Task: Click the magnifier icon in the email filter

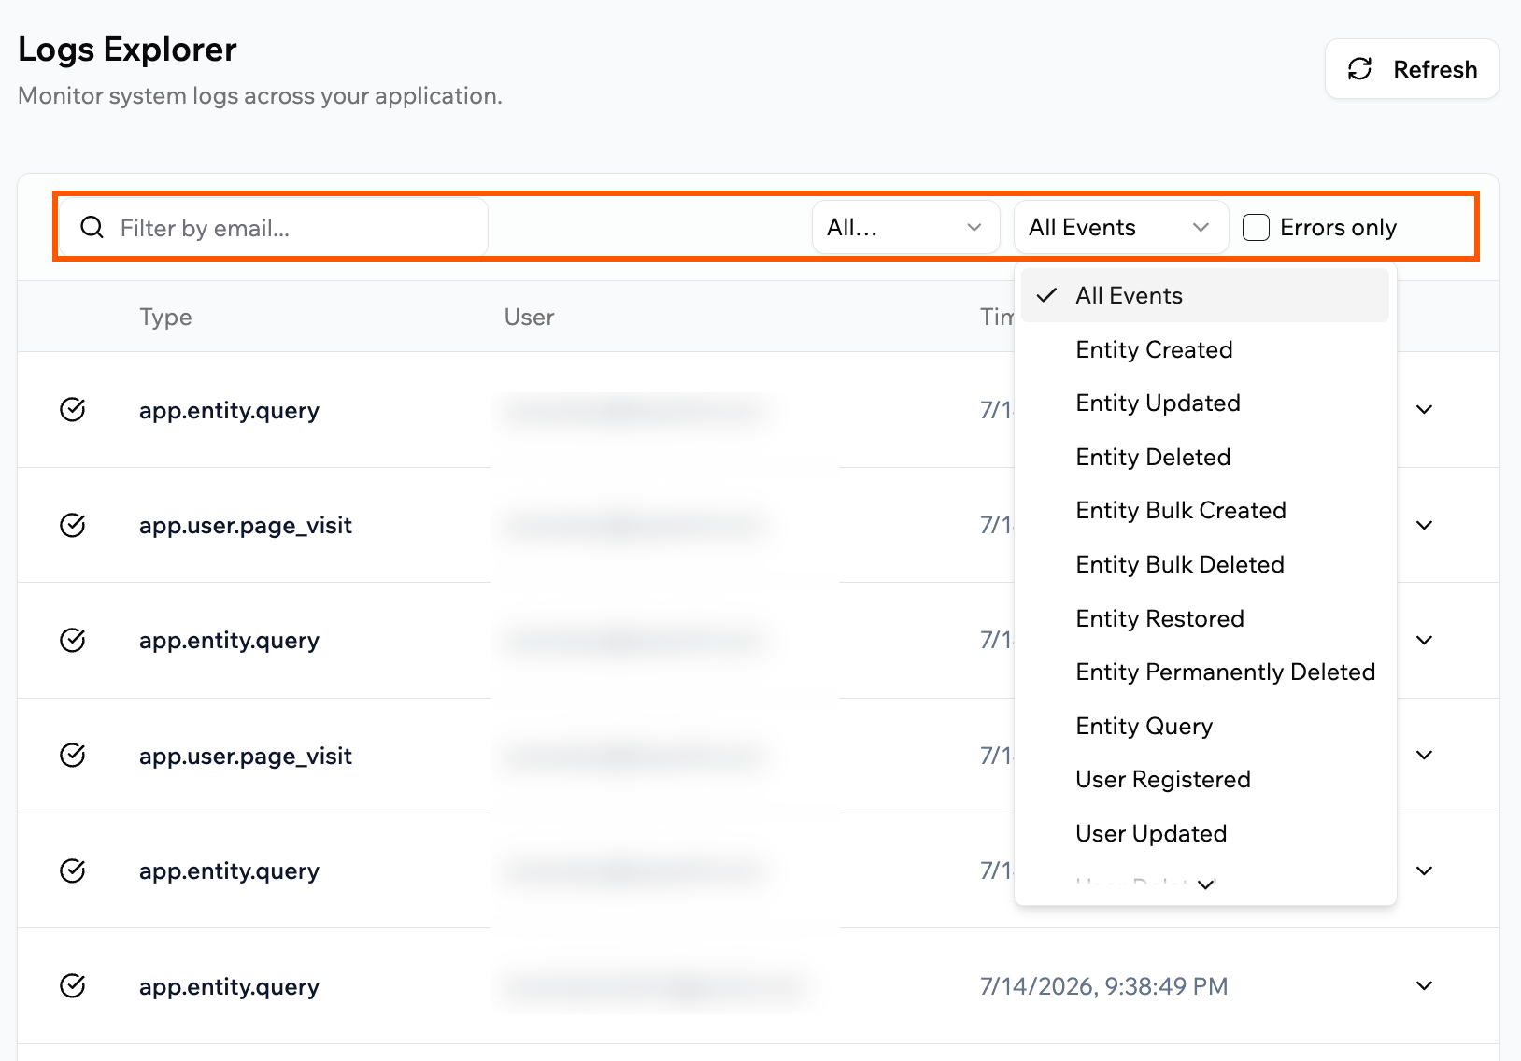Action: [92, 228]
